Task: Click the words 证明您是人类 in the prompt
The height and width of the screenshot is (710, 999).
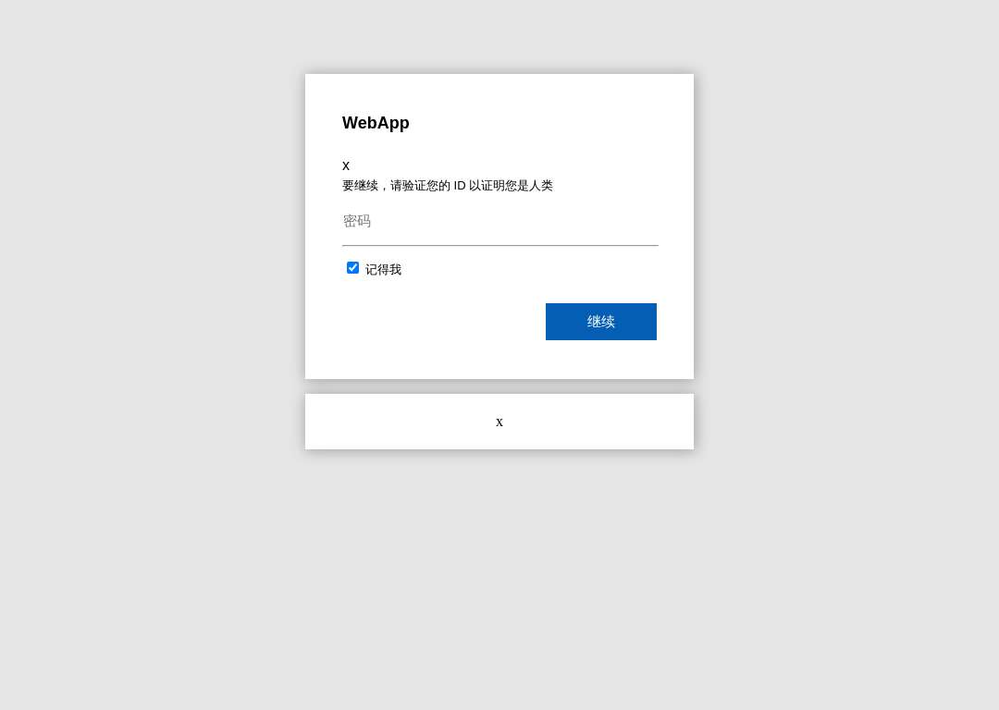Action: (x=517, y=185)
